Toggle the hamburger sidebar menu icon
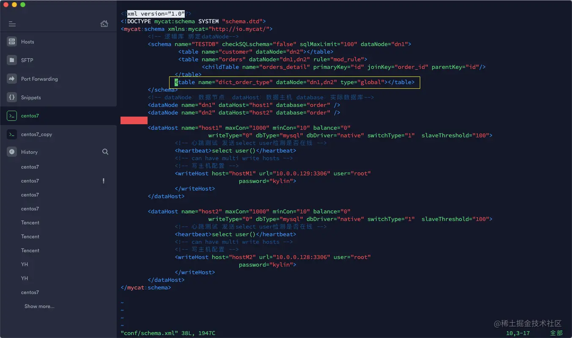The image size is (572, 338). click(12, 24)
